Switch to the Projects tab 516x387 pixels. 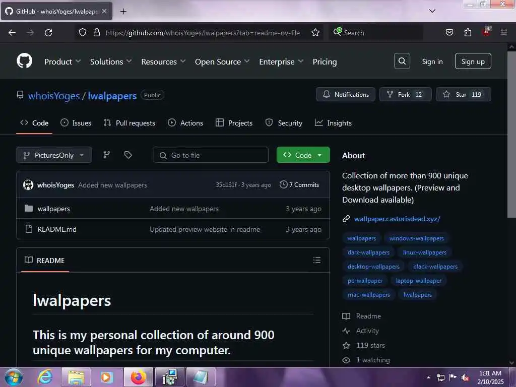point(234,123)
